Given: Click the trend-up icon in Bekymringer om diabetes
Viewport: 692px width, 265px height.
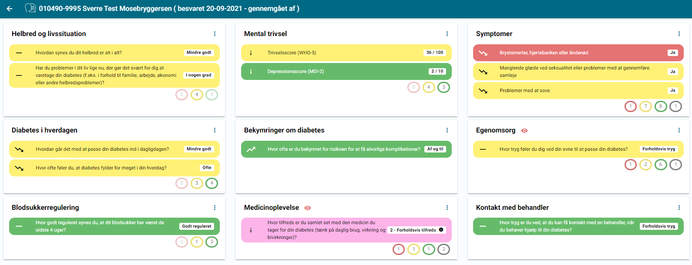Looking at the screenshot, I should [x=251, y=149].
